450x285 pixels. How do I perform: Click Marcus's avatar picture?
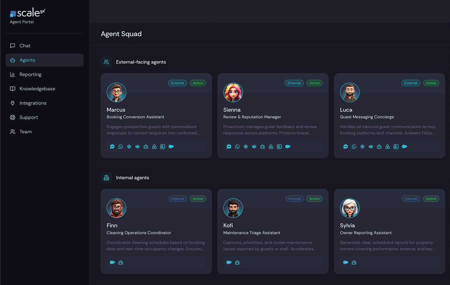tap(116, 92)
